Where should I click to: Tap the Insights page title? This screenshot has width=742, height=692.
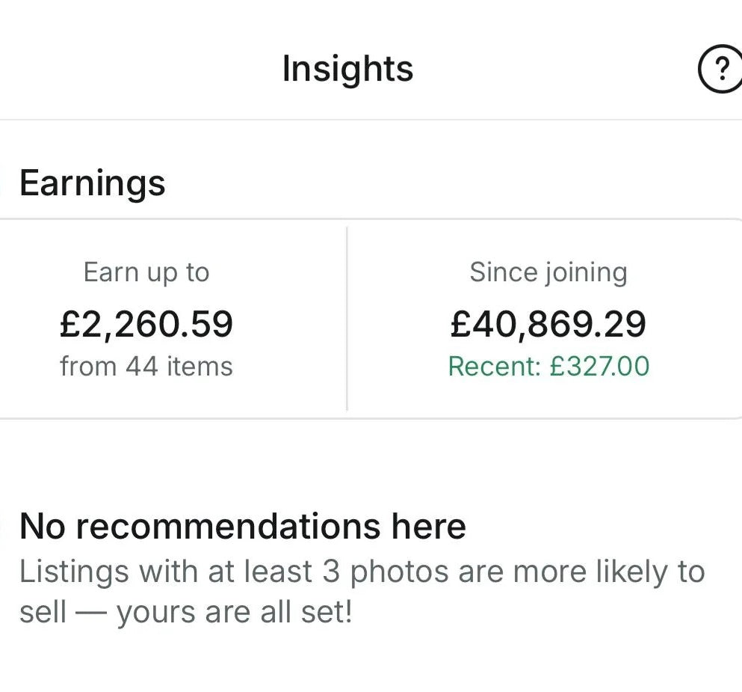347,70
